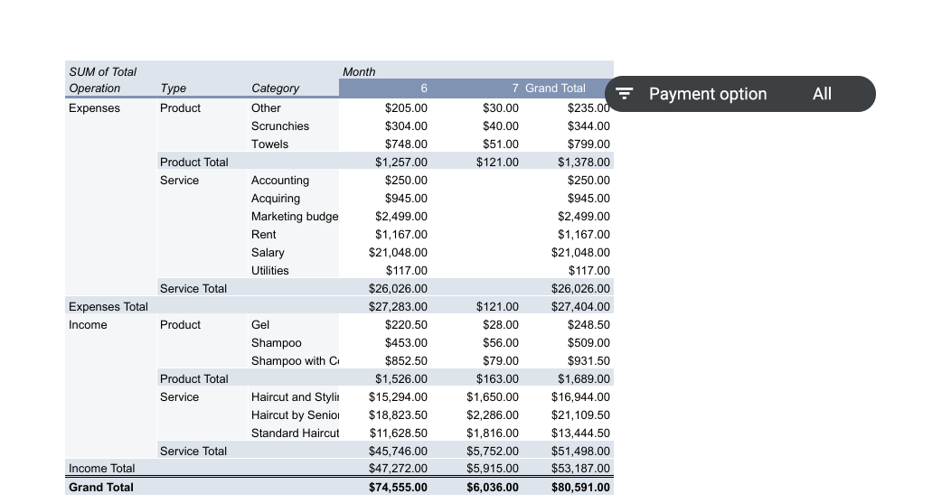Image resolution: width=951 pixels, height=503 pixels.
Task: Select the 'Salary' category cell
Action: [x=268, y=252]
